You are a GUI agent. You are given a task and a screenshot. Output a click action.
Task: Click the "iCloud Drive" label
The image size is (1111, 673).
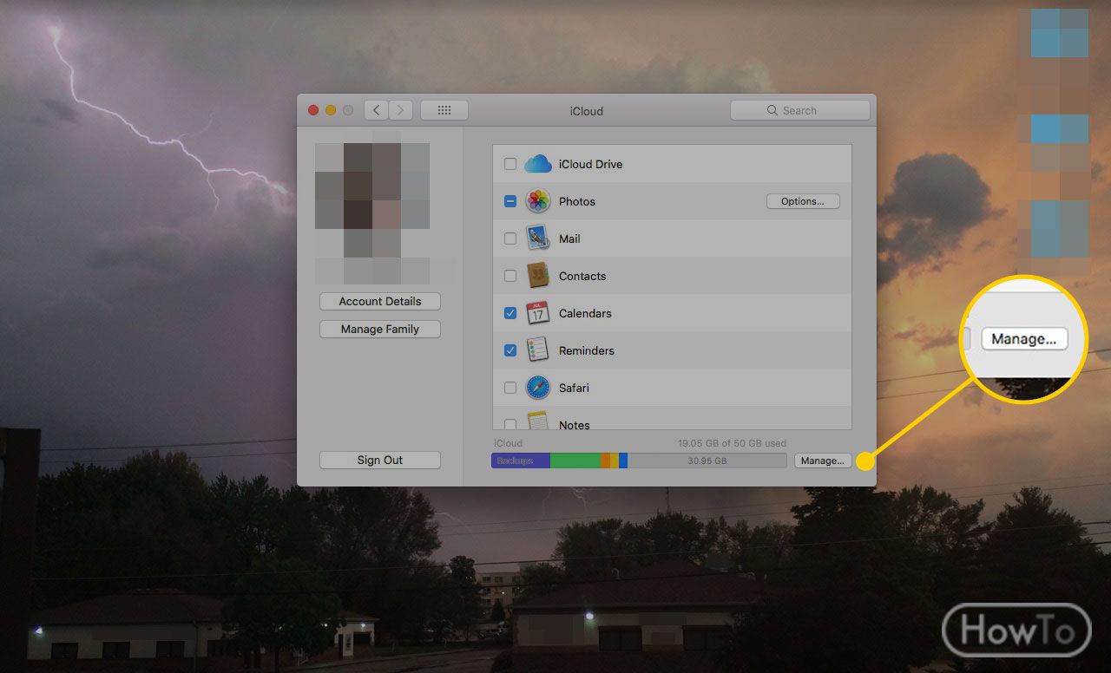click(x=590, y=164)
